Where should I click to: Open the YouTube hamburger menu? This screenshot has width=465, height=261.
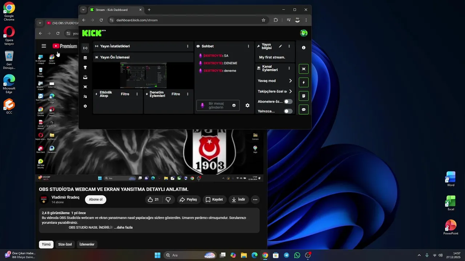(x=44, y=46)
